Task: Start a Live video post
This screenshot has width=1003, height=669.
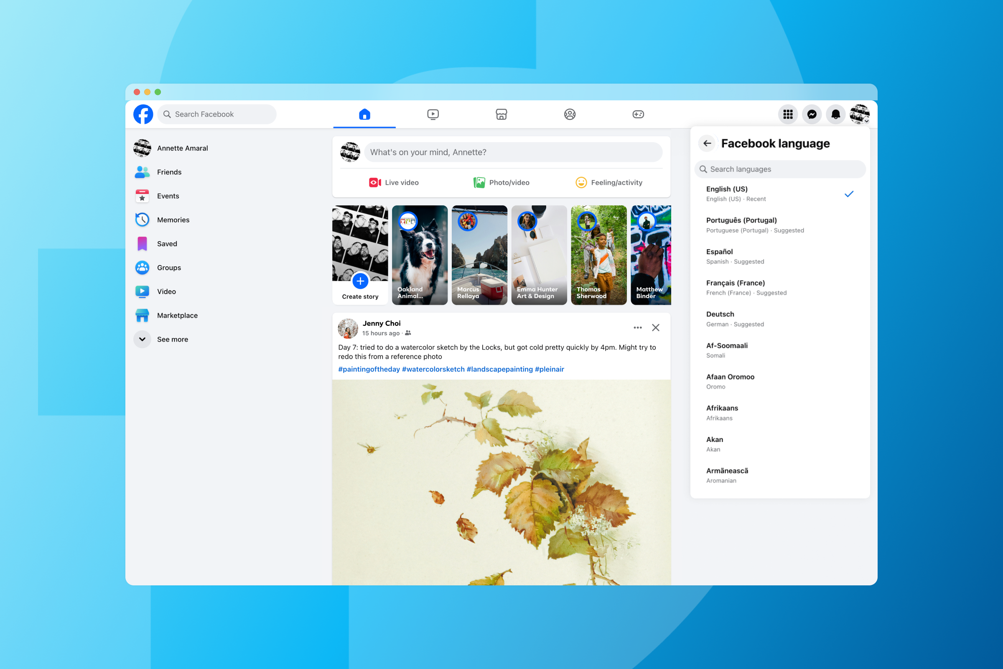Action: pyautogui.click(x=394, y=183)
